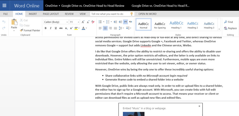The width and height of the screenshot is (239, 116).
Task: Click the Undo arrow icon
Action: click(4, 22)
